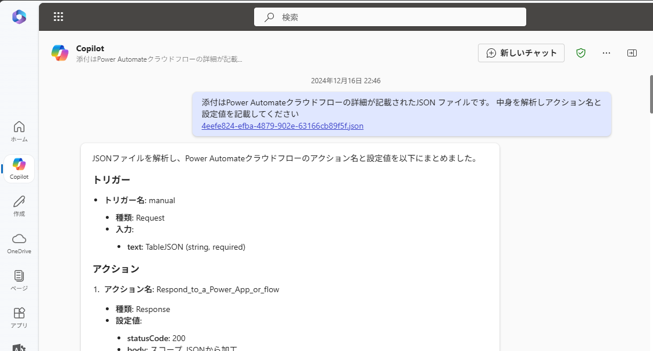Toggle the side panel icon
This screenshot has width=653, height=351.
(x=631, y=53)
